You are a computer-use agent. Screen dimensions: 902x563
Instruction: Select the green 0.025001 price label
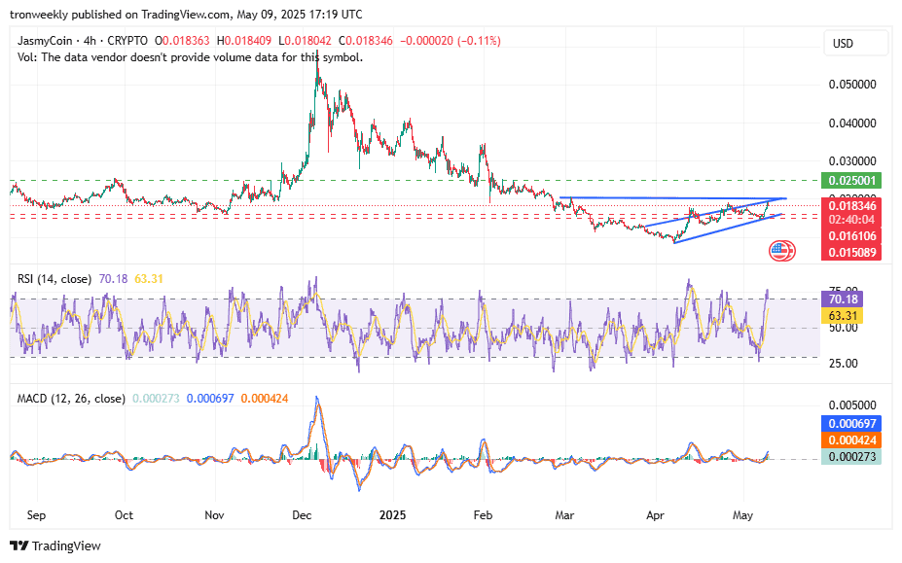tap(850, 181)
